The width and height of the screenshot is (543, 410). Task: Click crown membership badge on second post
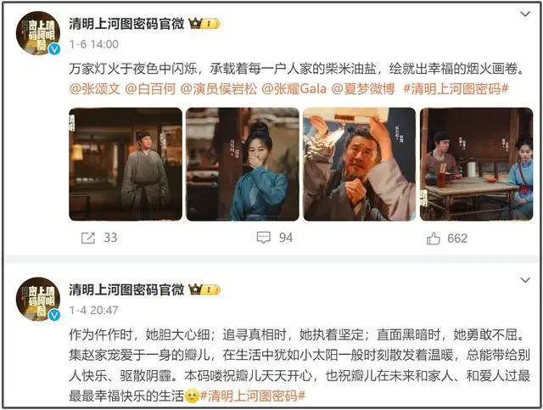(x=204, y=289)
